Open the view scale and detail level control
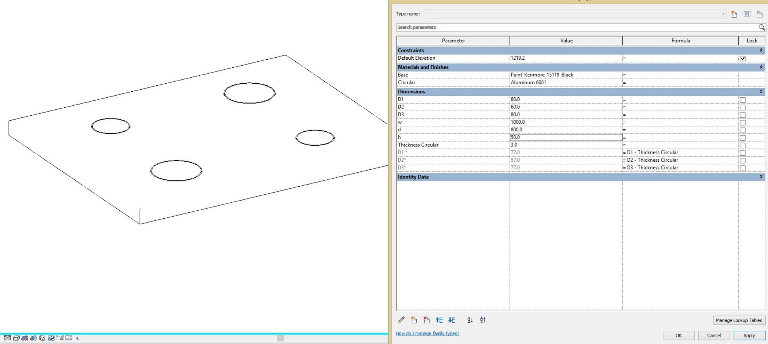The image size is (768, 344). 7,338
